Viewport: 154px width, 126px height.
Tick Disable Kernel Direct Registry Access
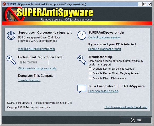point(90,73)
